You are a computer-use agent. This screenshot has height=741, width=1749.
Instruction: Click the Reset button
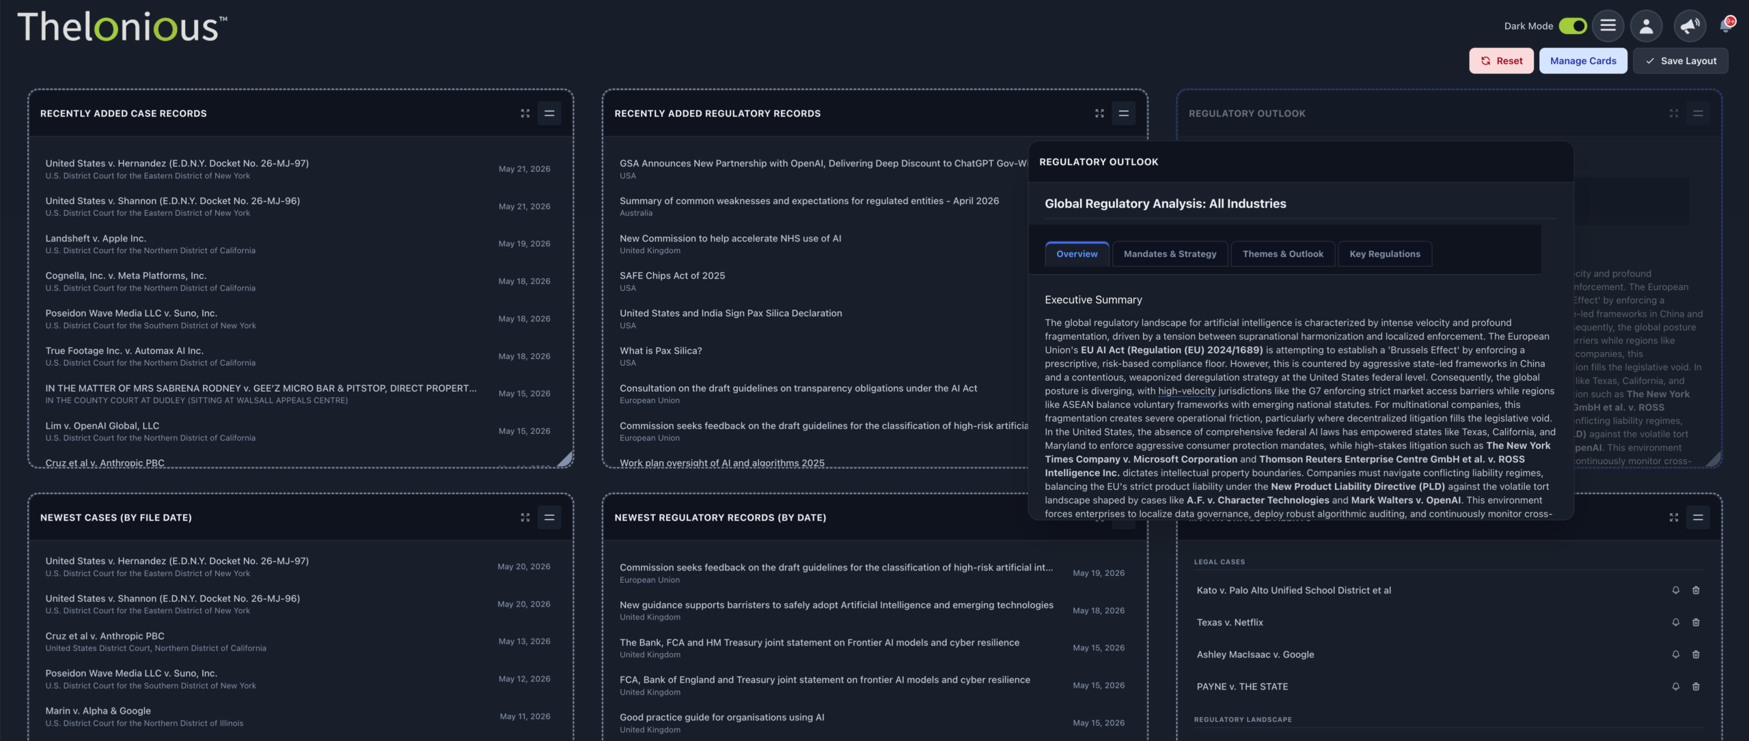[x=1501, y=61]
